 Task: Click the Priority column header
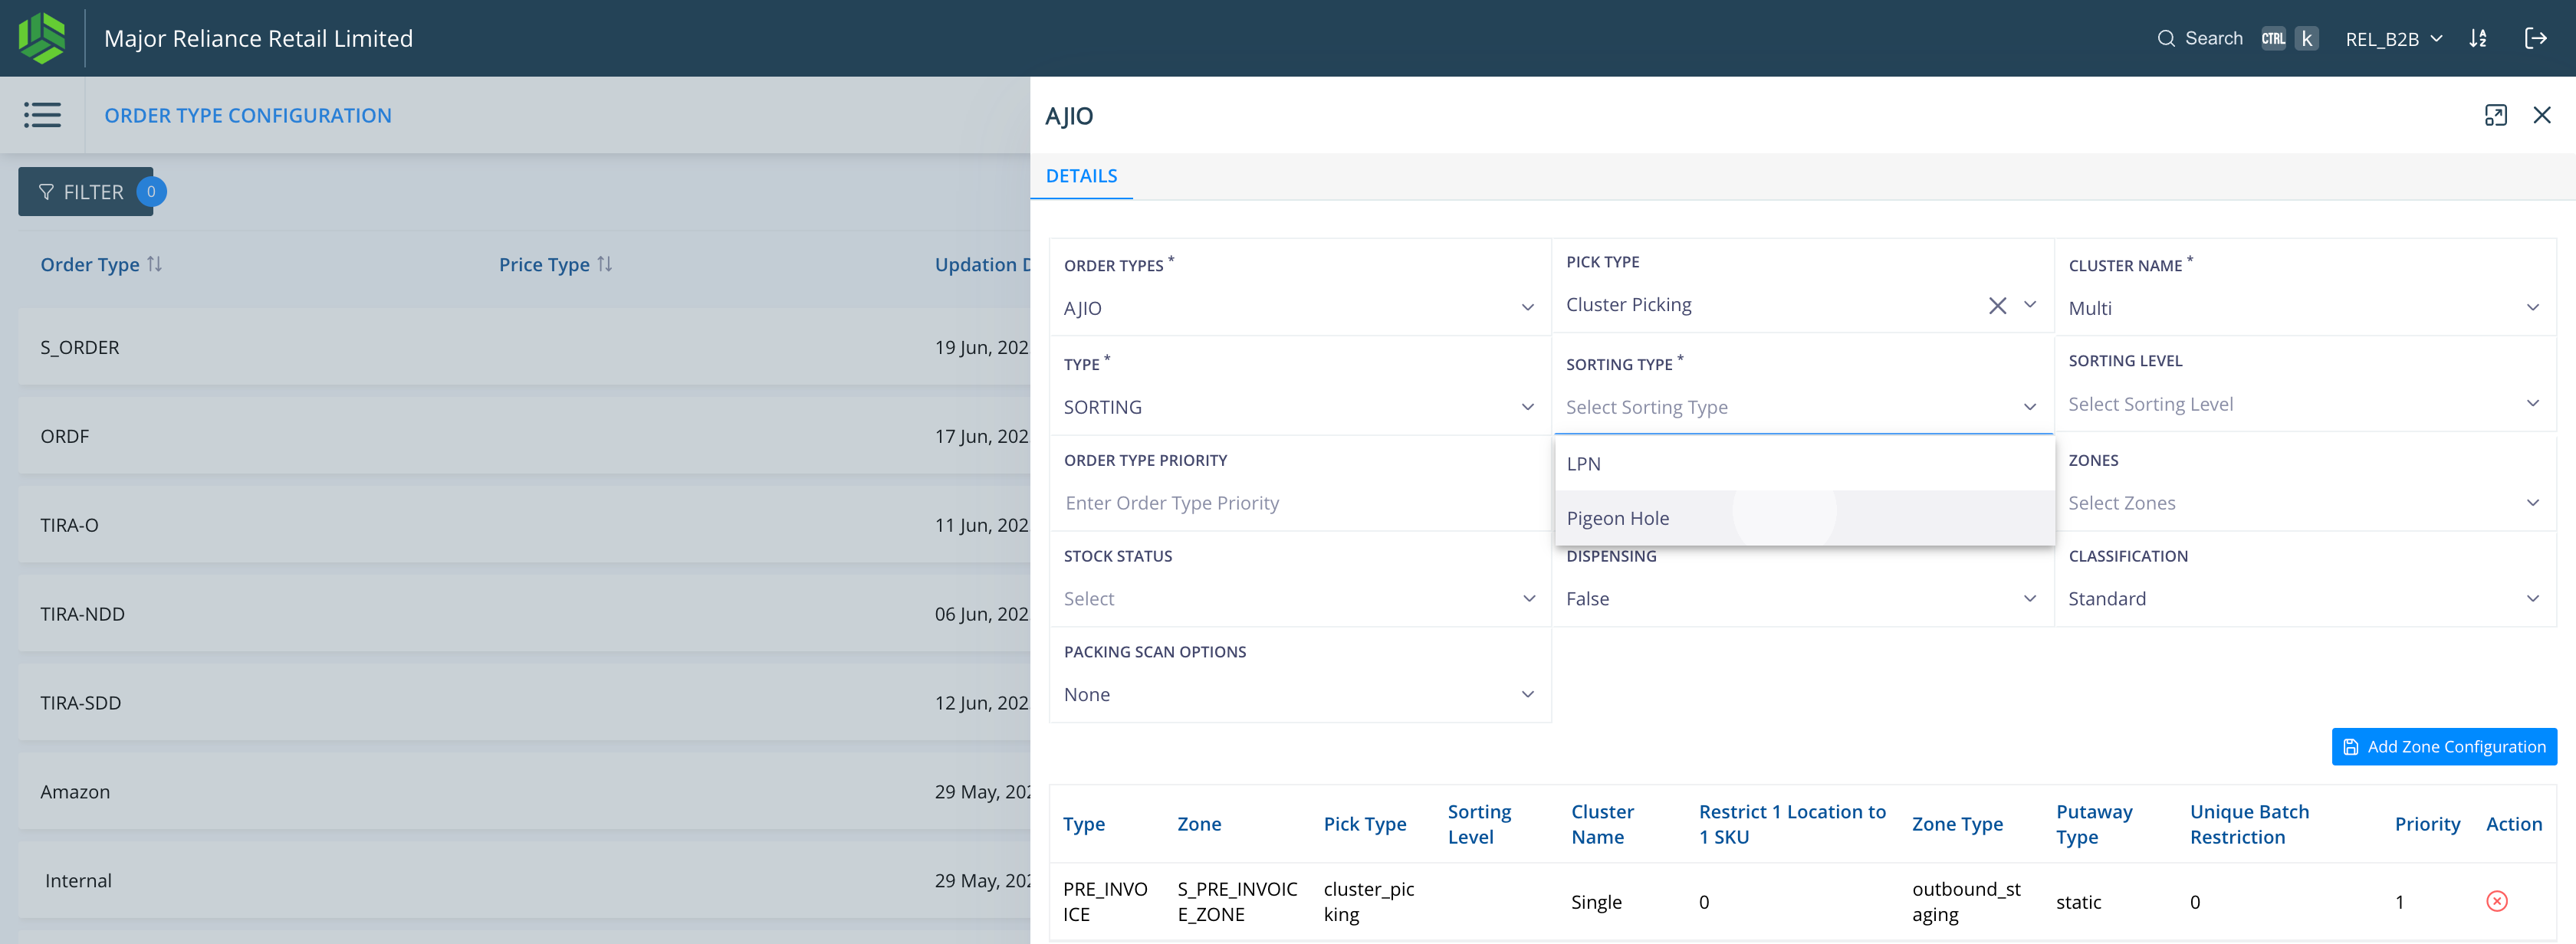point(2427,823)
